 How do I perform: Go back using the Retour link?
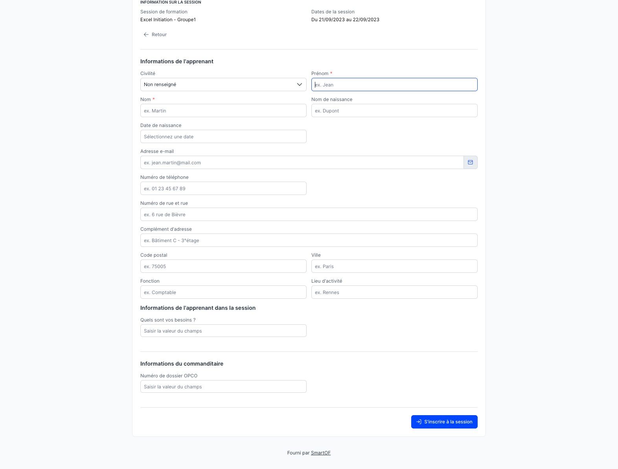pyautogui.click(x=159, y=35)
